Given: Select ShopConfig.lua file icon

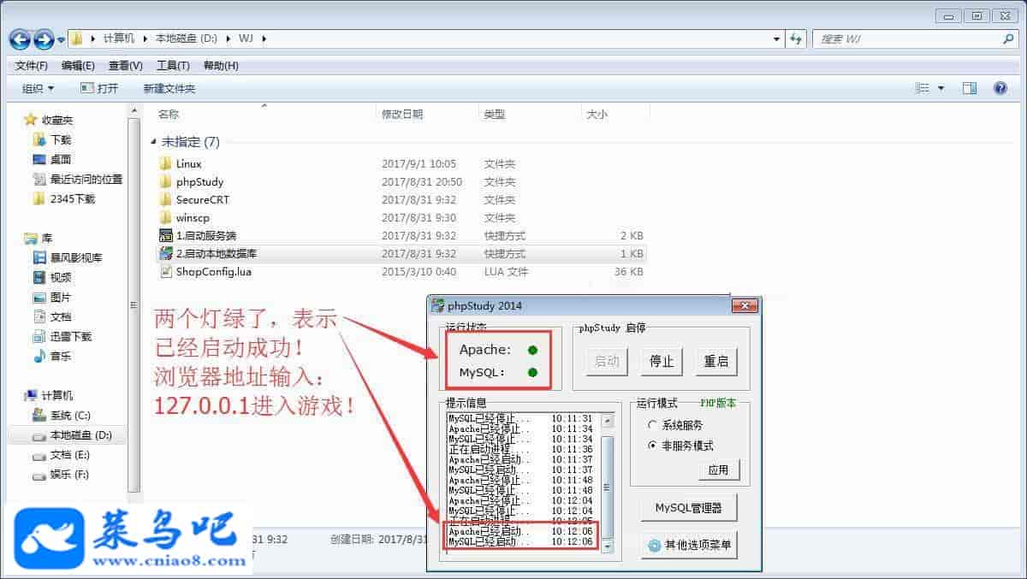Looking at the screenshot, I should (166, 271).
